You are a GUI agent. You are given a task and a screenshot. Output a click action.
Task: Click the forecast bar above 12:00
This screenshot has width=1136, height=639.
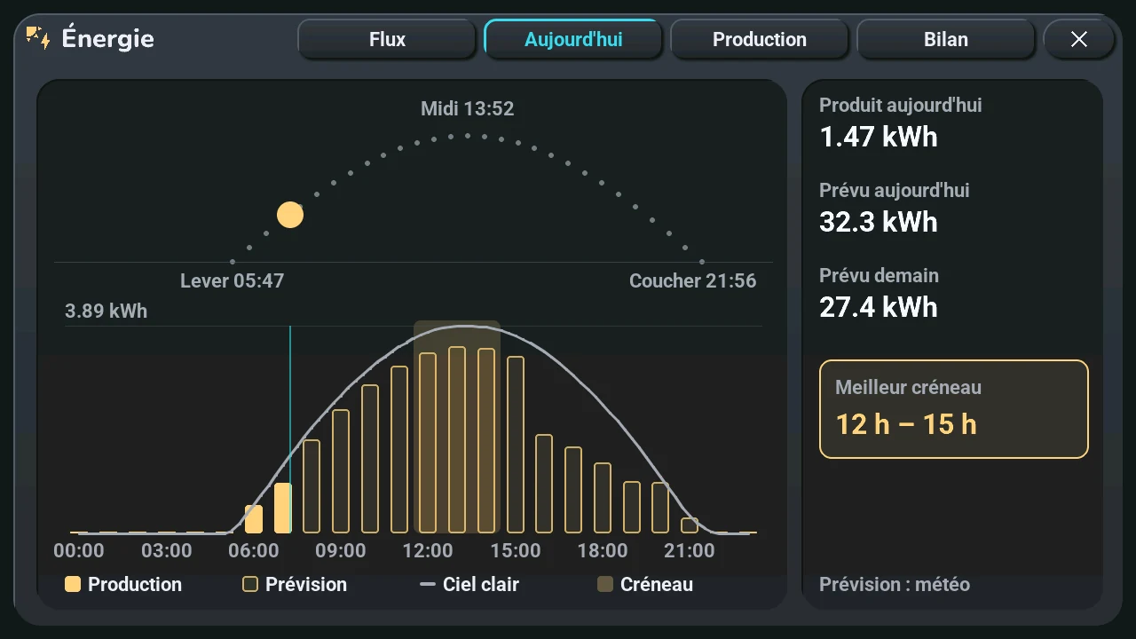428,443
